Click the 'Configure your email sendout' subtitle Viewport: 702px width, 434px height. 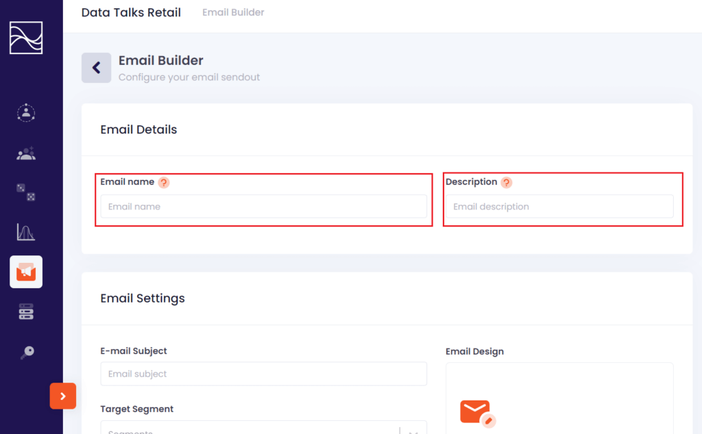(189, 77)
